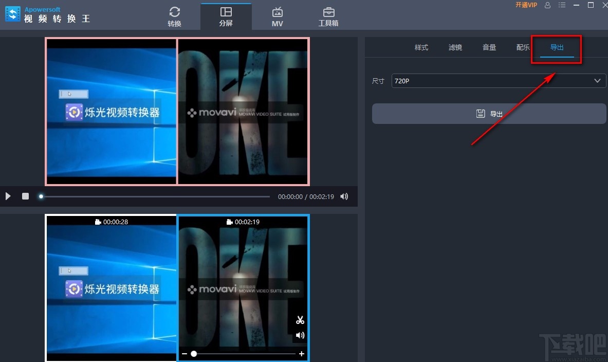The height and width of the screenshot is (362, 608).
Task: Click the Apowersoft logo icon
Action: point(12,14)
